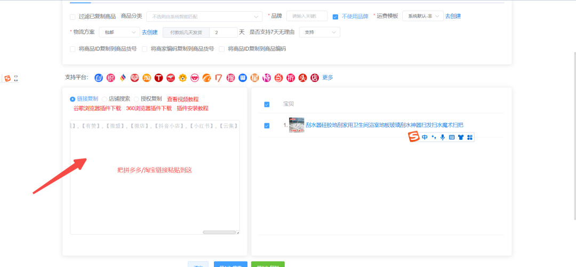Enable 将商品ID复制到商品编码 checkbox
Image resolution: width=576 pixels, height=267 pixels.
221,49
